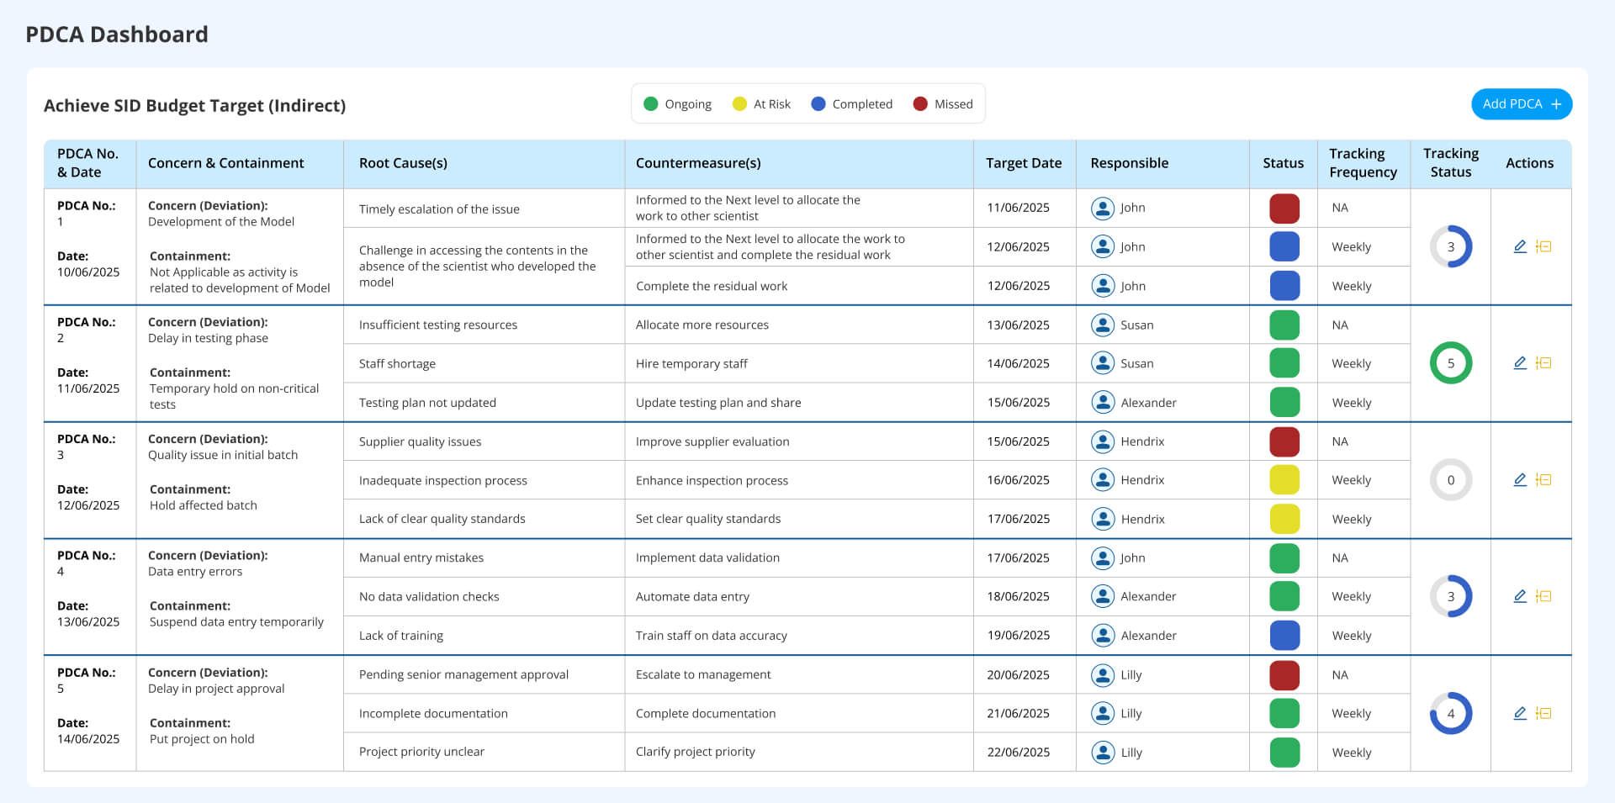Click the edit pencil icon for PDCA No. 5
Screen dimensions: 1615x803
[x=1519, y=712]
